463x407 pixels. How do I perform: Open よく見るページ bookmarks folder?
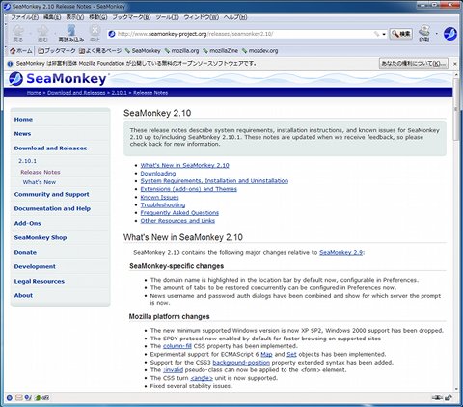click(x=100, y=51)
